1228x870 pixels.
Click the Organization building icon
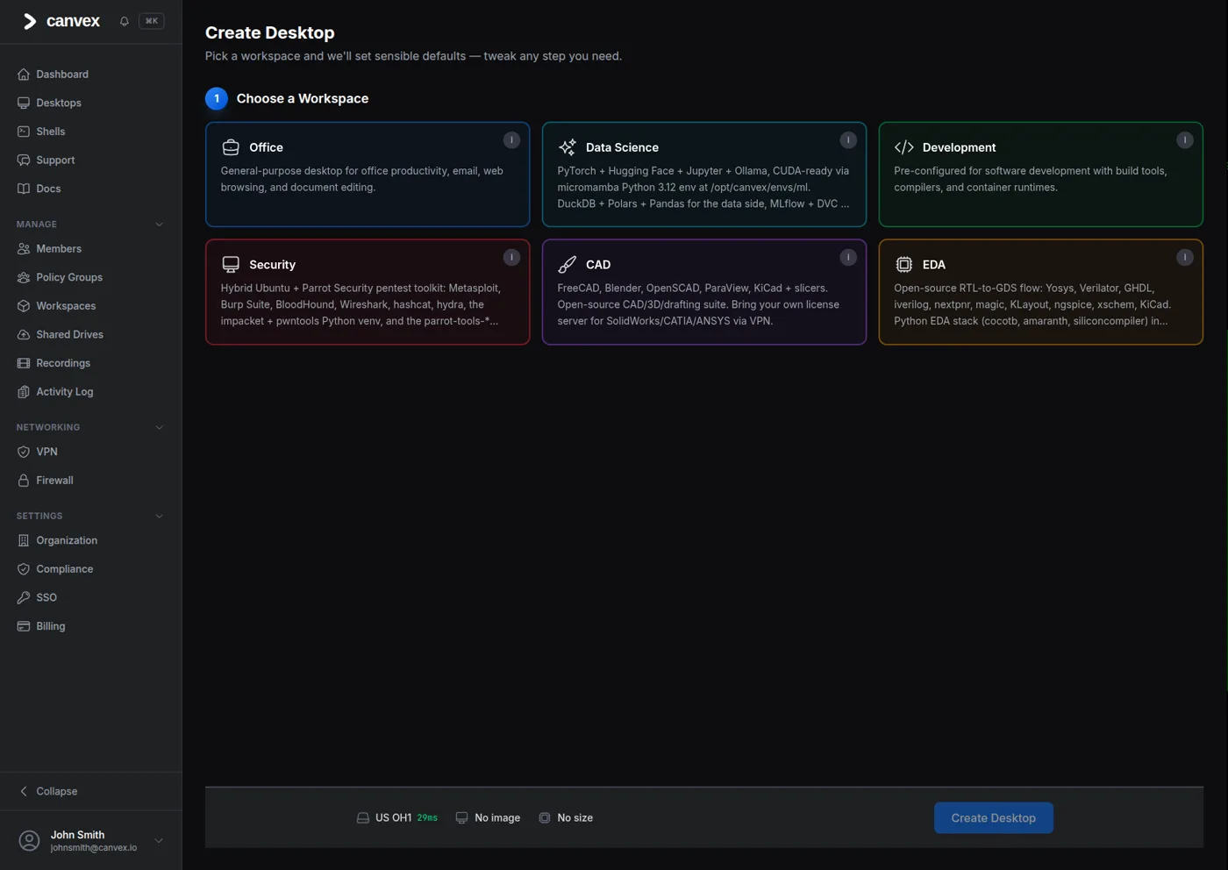coord(24,540)
